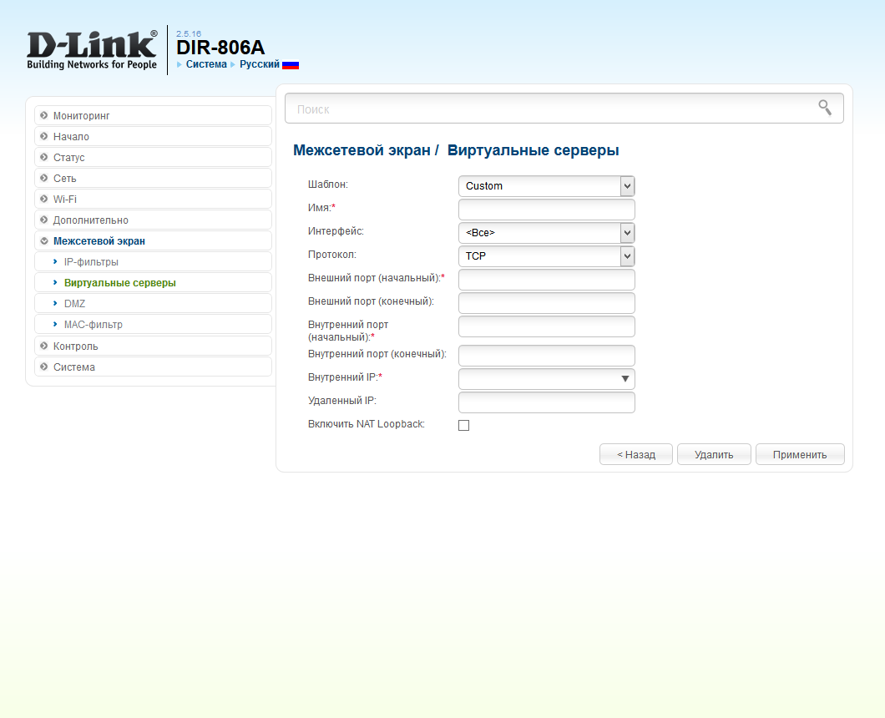Go to MAC-фильтр submenu
This screenshot has height=718, width=885.
coord(153,325)
